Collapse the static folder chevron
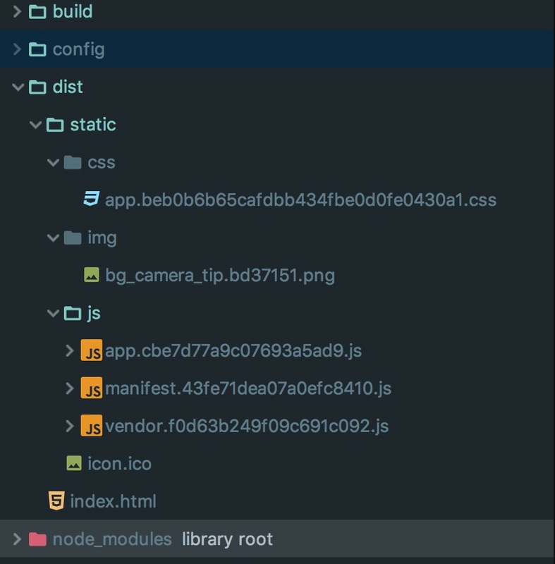Image resolution: width=555 pixels, height=564 pixels. click(35, 125)
